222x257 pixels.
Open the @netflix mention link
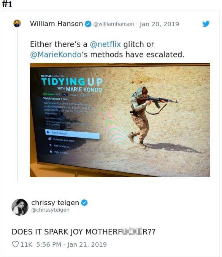(105, 44)
